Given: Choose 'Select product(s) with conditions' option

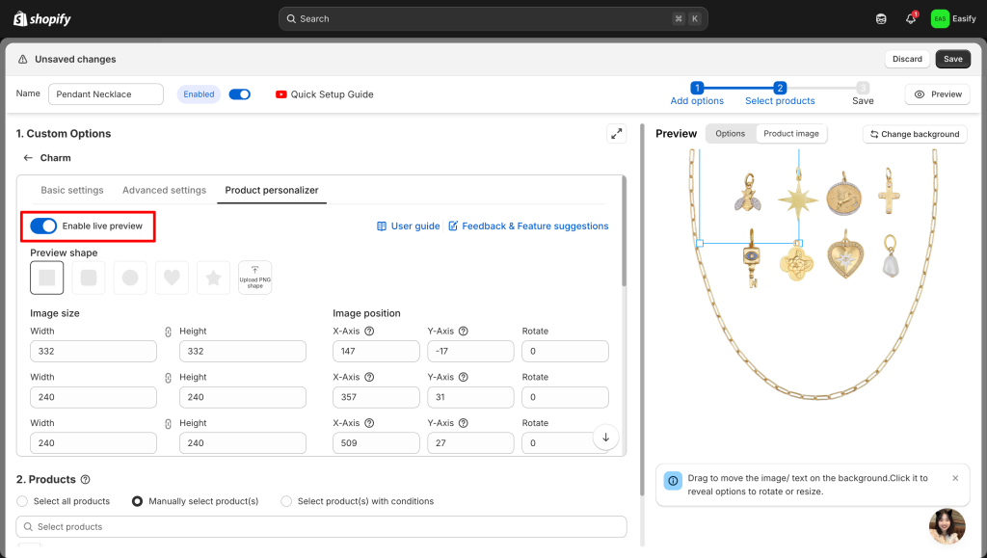Looking at the screenshot, I should pyautogui.click(x=286, y=501).
